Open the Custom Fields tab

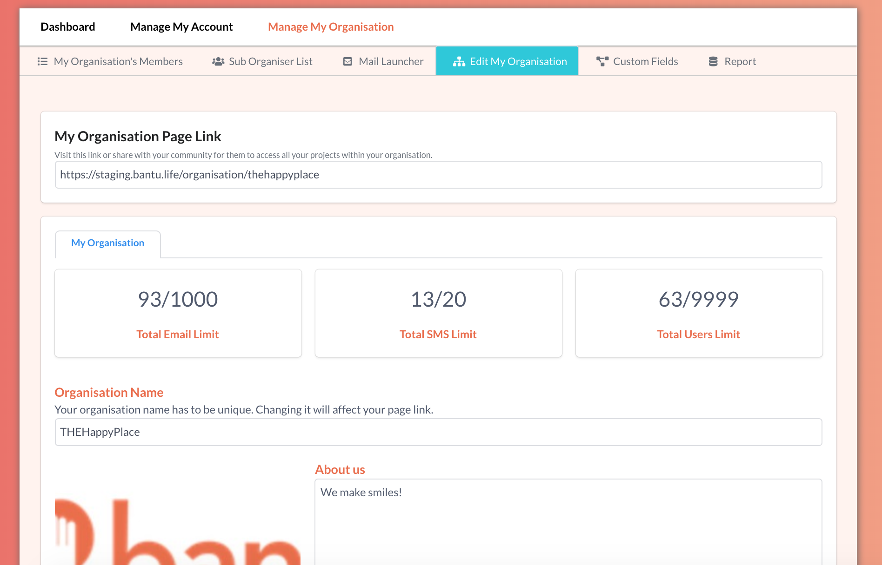637,61
